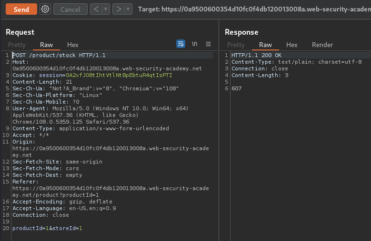Image resolution: width=371 pixels, height=241 pixels.
Task: Switch Response view to Hex tab
Action: click(292, 45)
